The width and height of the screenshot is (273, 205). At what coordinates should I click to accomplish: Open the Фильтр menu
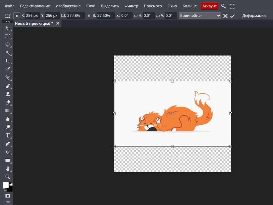131,6
